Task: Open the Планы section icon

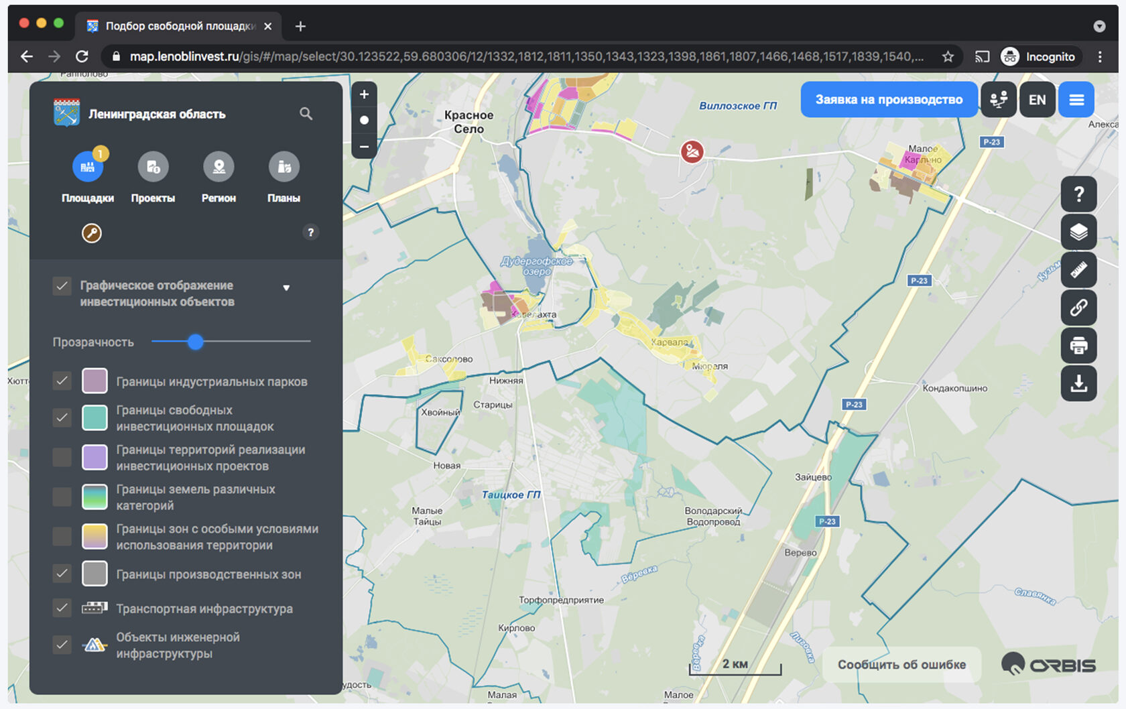Action: pyautogui.click(x=284, y=167)
